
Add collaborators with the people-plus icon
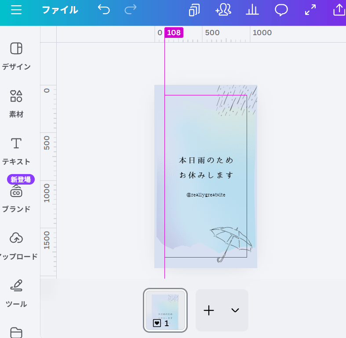(223, 10)
